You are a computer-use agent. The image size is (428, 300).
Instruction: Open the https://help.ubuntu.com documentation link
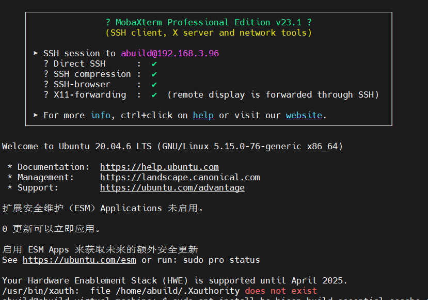click(160, 167)
